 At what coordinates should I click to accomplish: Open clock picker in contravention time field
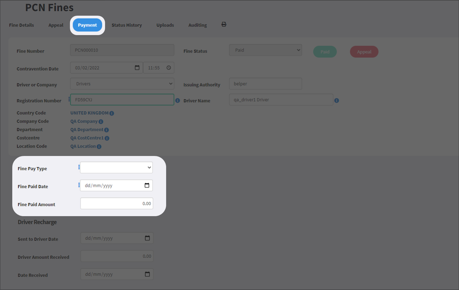click(x=169, y=68)
